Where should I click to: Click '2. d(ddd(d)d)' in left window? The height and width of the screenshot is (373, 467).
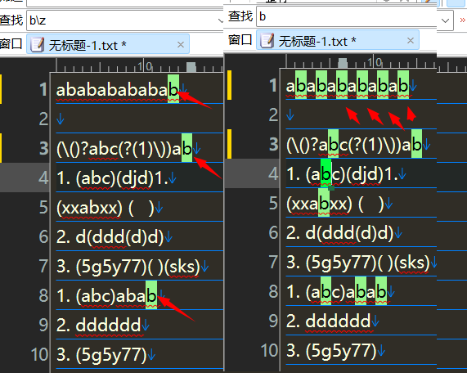coord(110,237)
